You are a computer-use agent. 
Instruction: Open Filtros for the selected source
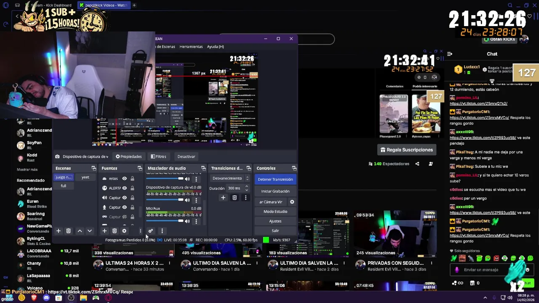click(158, 157)
